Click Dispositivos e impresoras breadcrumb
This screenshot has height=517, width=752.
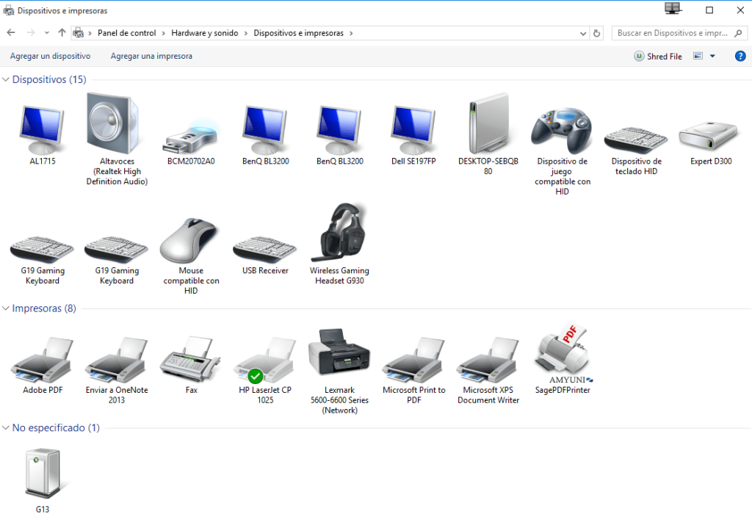[x=298, y=33]
